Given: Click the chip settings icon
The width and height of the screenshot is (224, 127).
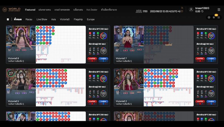Looking at the screenshot, I should [x=209, y=17].
